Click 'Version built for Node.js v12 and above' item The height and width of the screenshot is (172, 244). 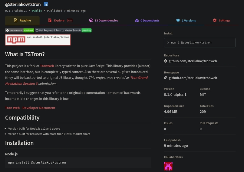click(x=34, y=129)
